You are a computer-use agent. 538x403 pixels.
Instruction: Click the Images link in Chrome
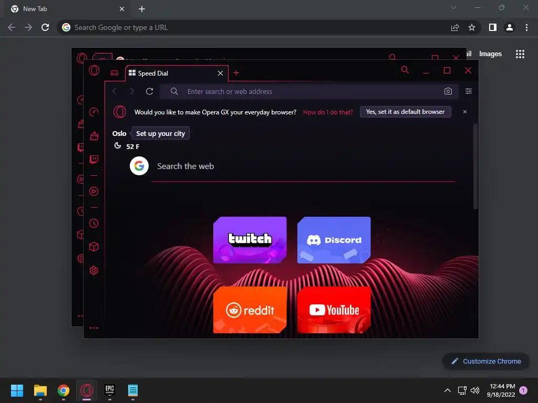490,54
